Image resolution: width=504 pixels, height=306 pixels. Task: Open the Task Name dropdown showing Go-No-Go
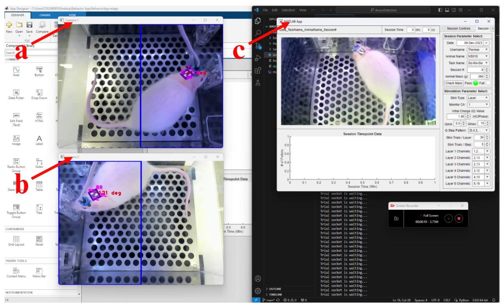tap(477, 63)
